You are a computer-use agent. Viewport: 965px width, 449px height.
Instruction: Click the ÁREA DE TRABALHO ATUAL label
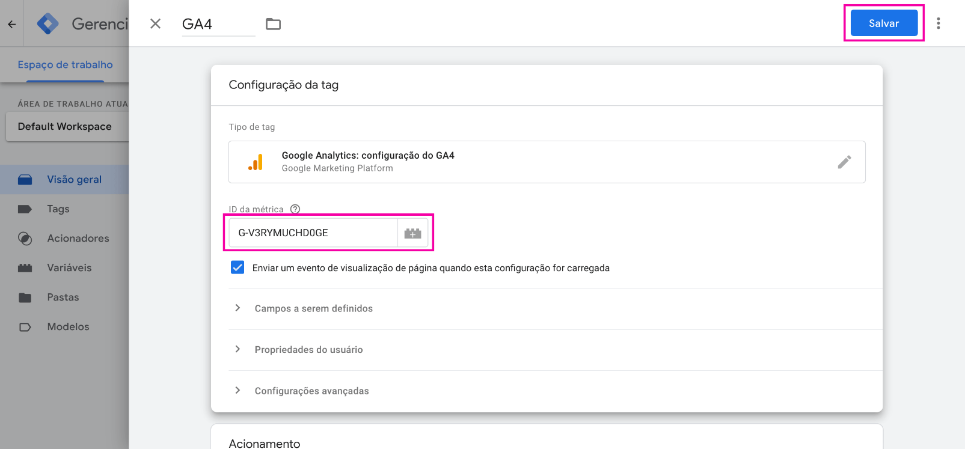coord(73,103)
